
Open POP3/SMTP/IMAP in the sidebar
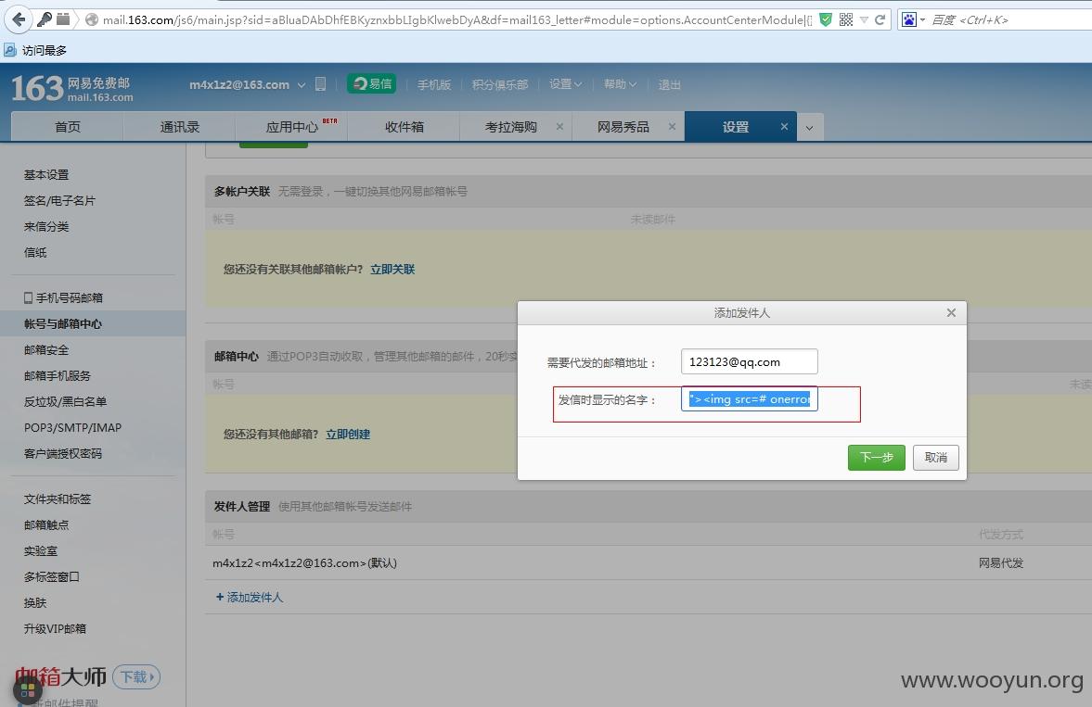pyautogui.click(x=73, y=427)
